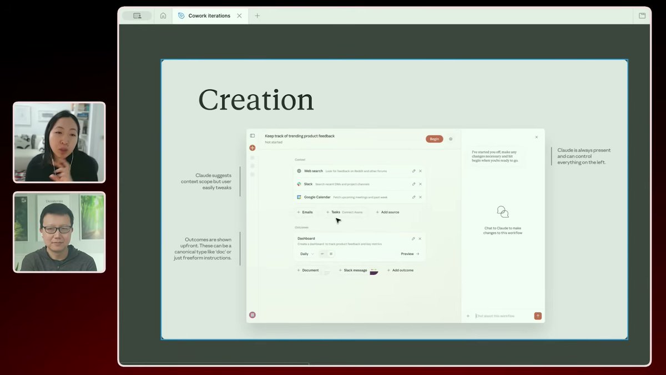Screen dimensions: 666x375
Task: Open the home icon in the tab bar
Action: [x=163, y=16]
